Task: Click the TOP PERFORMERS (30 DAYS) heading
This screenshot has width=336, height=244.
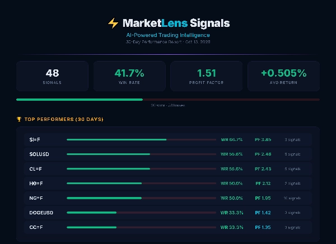Action: click(x=64, y=119)
